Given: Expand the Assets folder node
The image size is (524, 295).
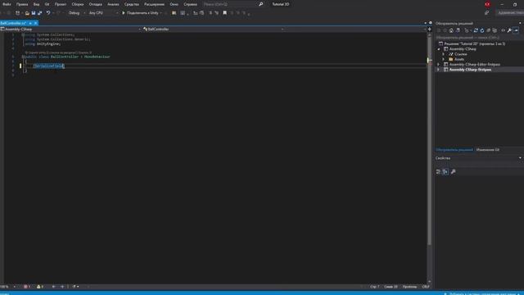Looking at the screenshot, I should pos(444,59).
